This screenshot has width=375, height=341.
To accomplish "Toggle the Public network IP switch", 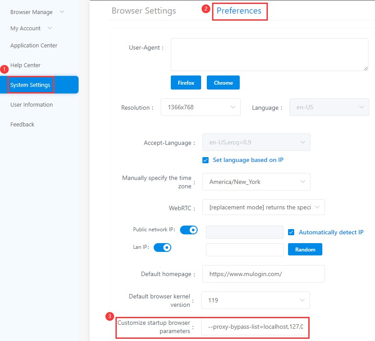I will (x=189, y=230).
